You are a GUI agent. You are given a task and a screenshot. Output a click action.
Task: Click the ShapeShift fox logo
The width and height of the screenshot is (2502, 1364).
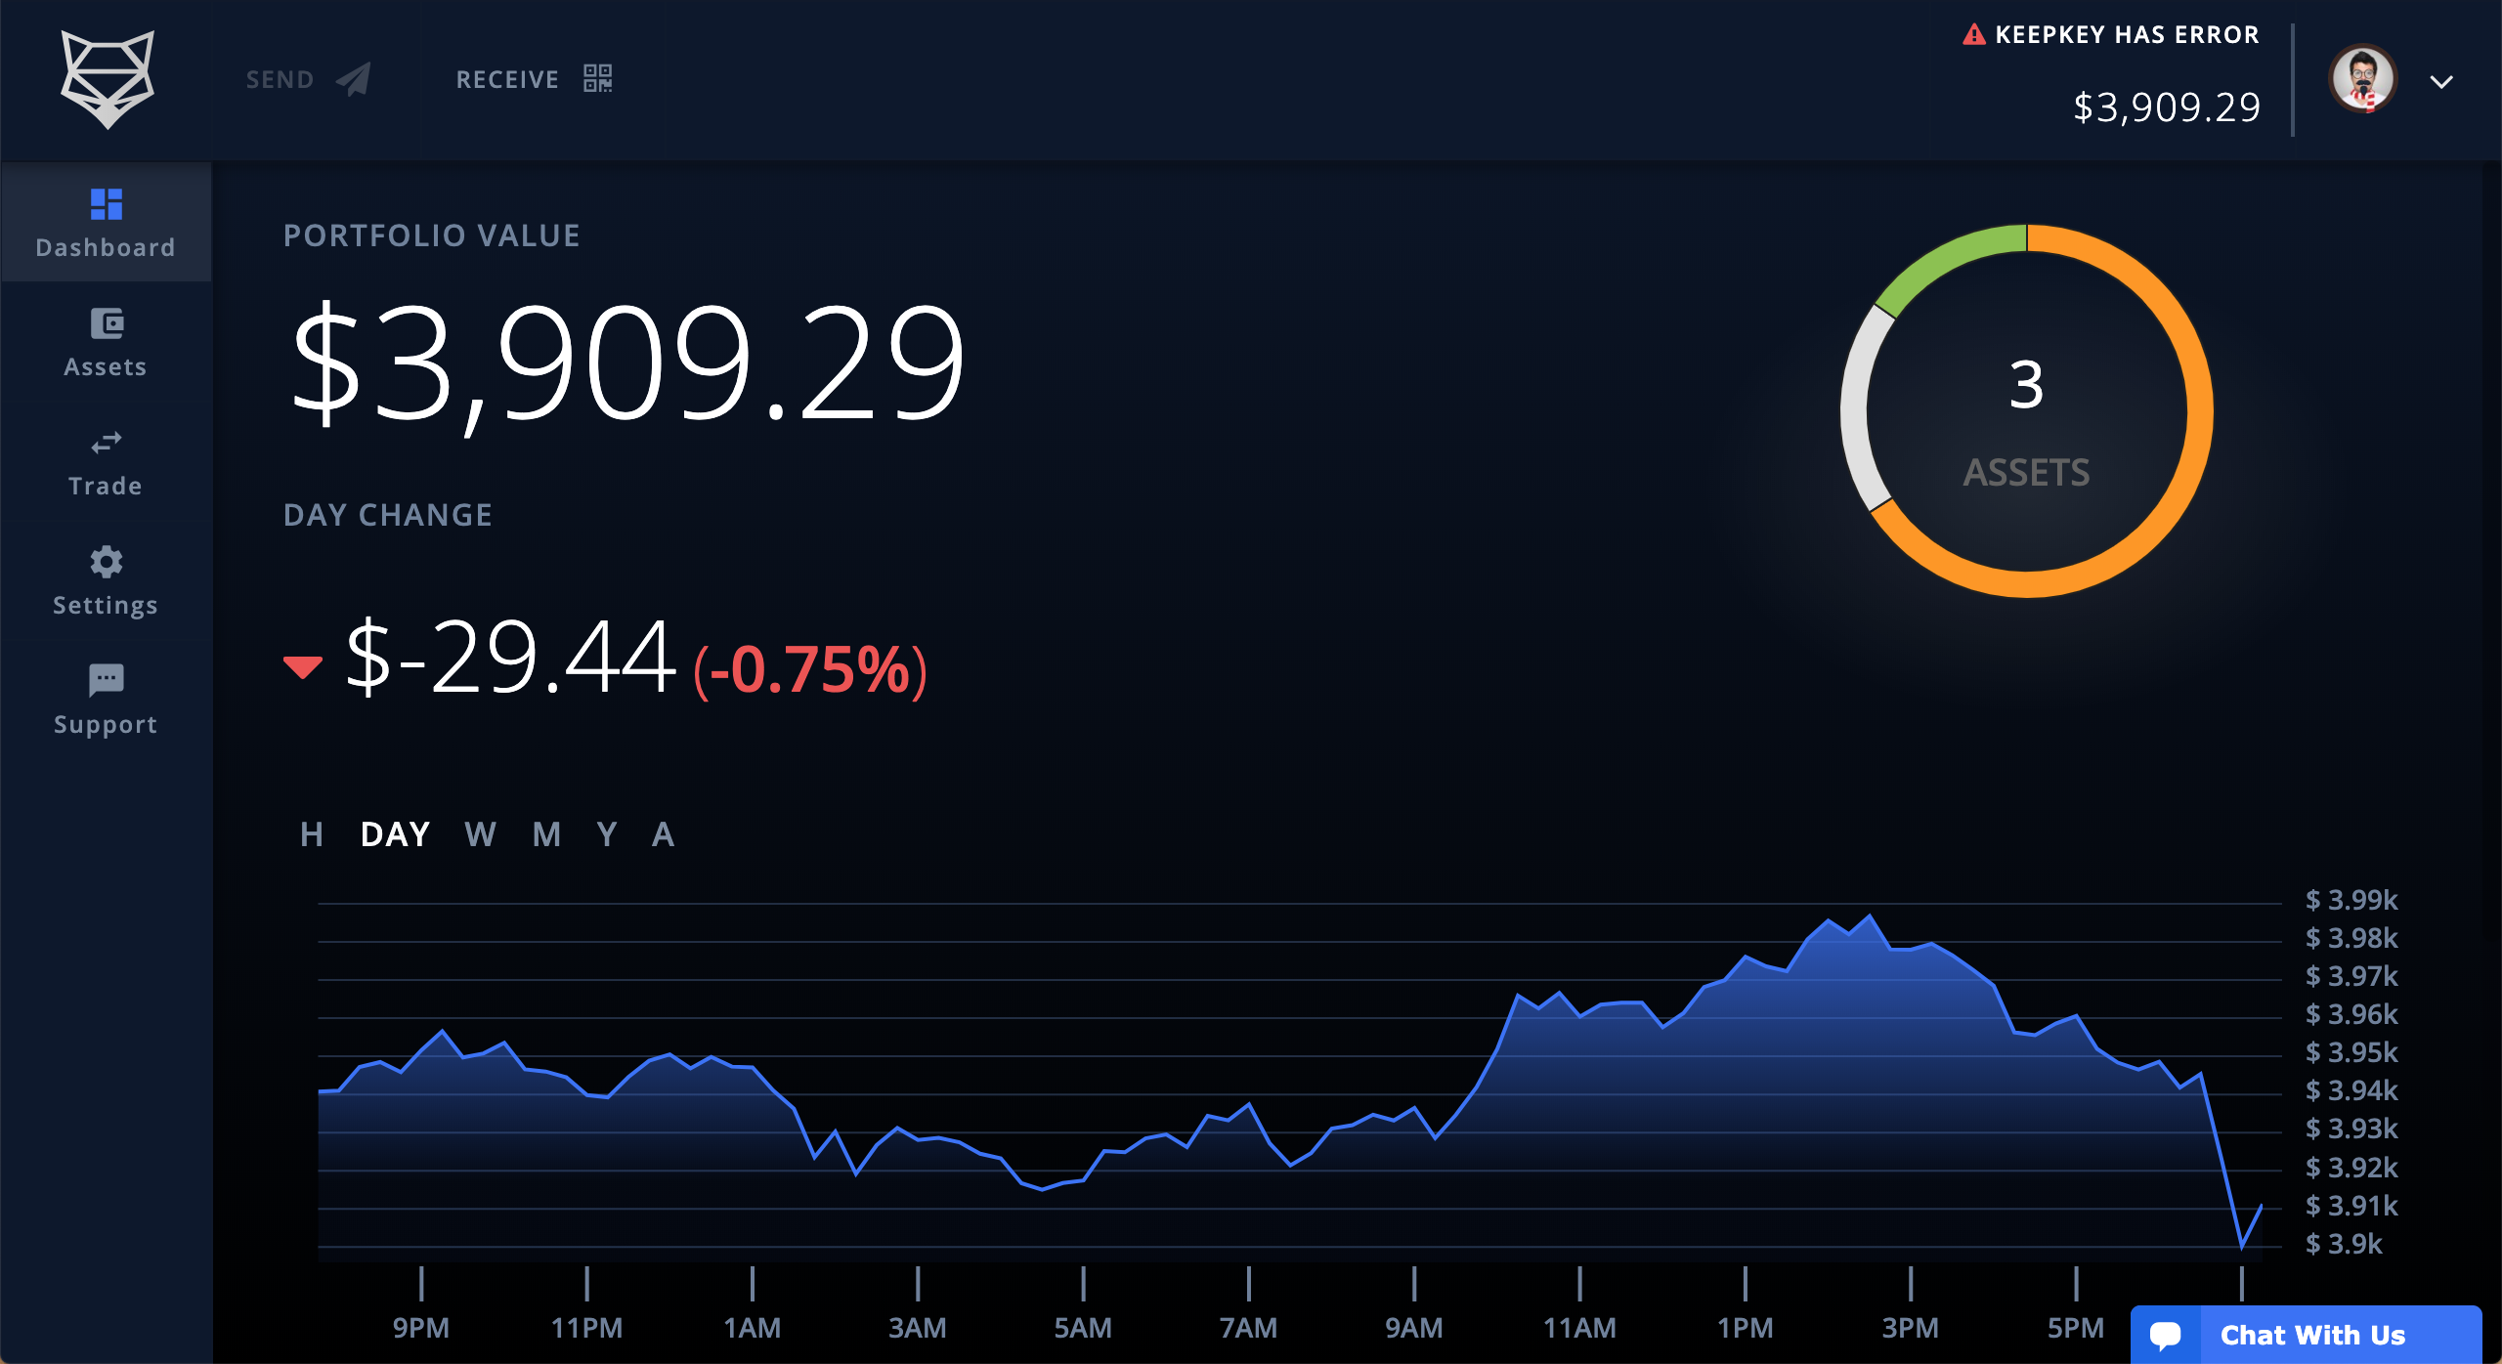108,78
